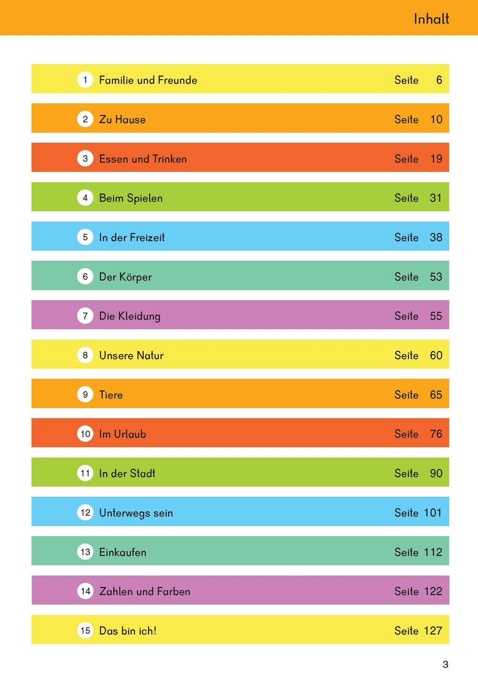The height and width of the screenshot is (684, 478).
Task: Click the page number 3 footer
Action: (445, 664)
